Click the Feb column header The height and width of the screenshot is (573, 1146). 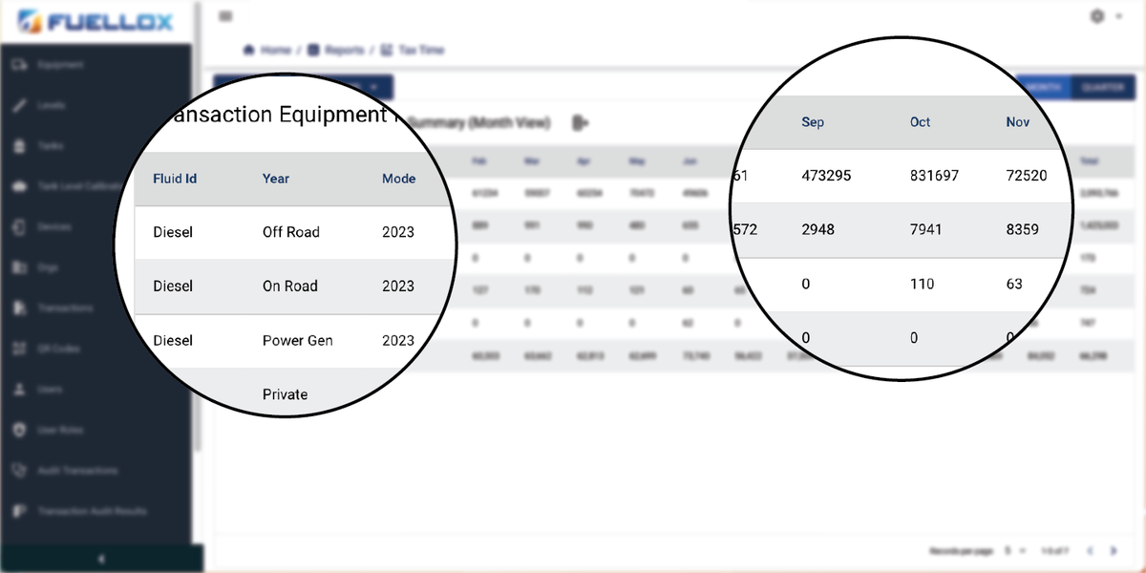(477, 161)
